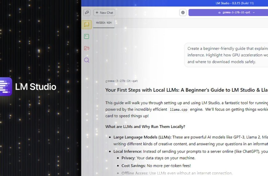This screenshot has height=176, width=268.
Task: Switch to the green Developer terminal icon
Action: point(87,36)
